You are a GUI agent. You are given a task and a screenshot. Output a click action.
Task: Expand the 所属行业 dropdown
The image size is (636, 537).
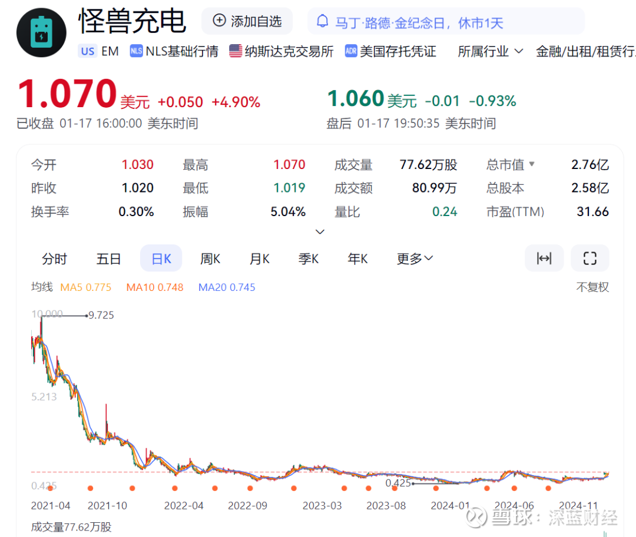491,51
